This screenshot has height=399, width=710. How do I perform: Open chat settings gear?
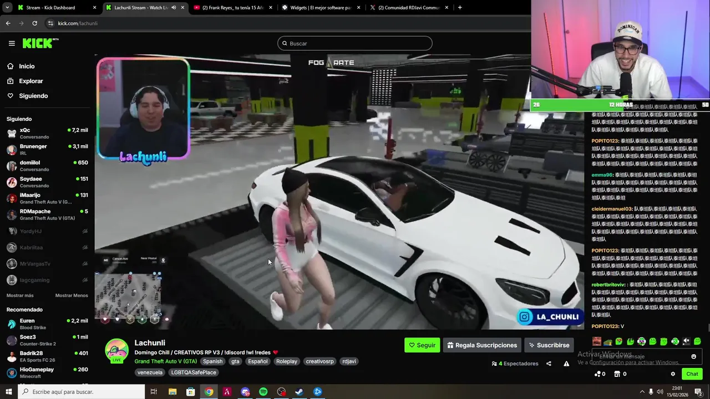pos(673,374)
